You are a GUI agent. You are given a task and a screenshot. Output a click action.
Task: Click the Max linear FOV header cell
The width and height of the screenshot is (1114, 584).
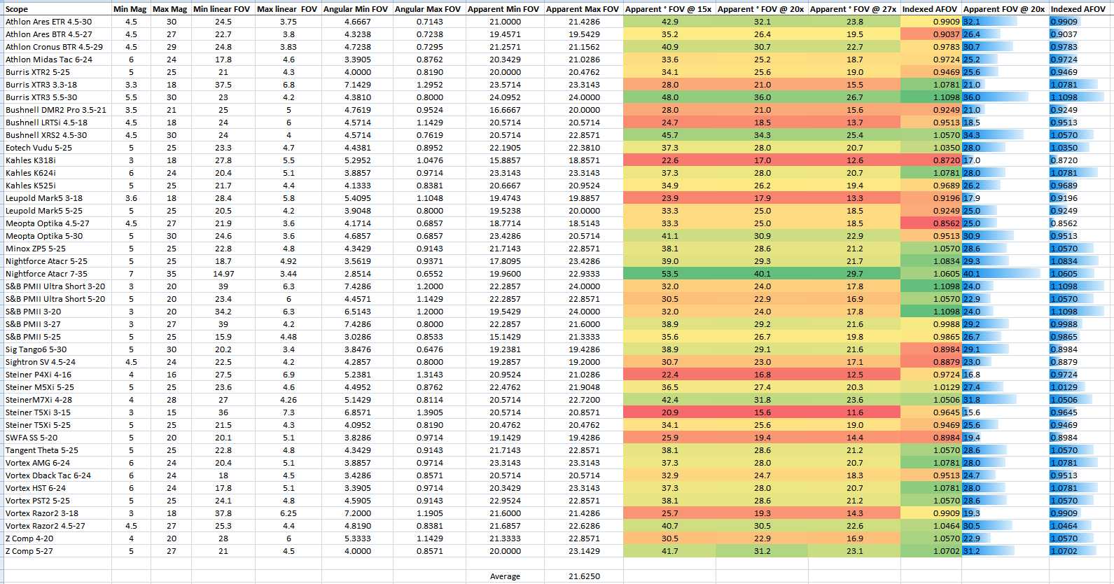287,9
